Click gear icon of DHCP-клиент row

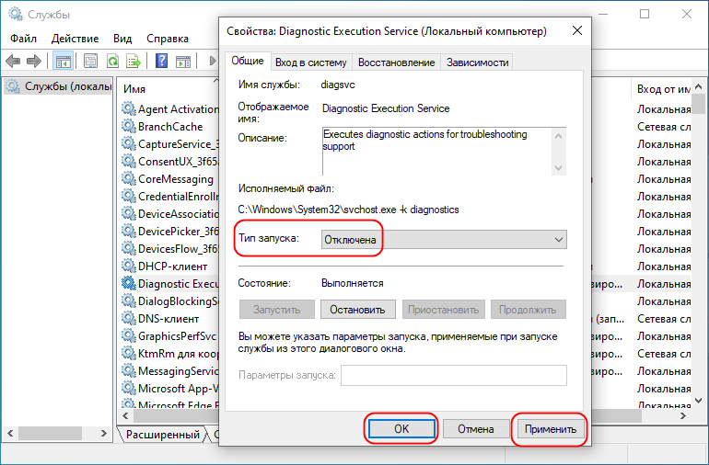pos(129,266)
